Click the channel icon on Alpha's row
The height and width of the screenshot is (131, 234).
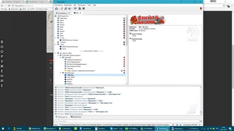124,20
